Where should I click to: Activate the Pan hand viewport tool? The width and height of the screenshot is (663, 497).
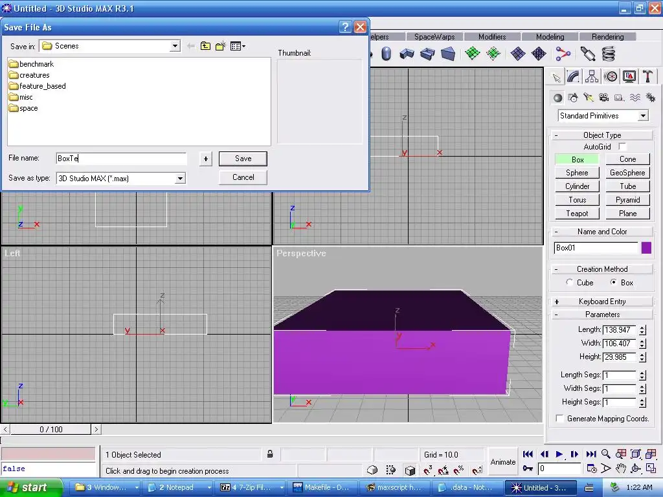pyautogui.click(x=620, y=469)
